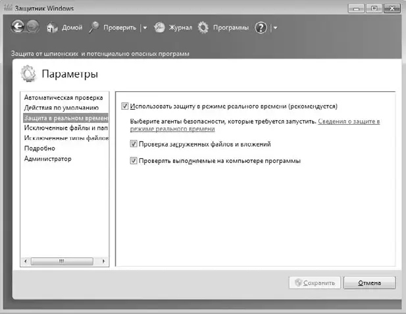Screen dimensions: 406x314
Task: Start a scan via Проверить
Action: pyautogui.click(x=120, y=28)
